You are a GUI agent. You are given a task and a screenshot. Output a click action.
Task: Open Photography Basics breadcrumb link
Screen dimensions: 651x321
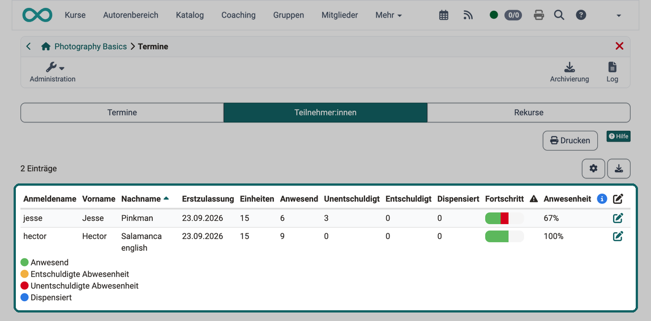point(91,46)
